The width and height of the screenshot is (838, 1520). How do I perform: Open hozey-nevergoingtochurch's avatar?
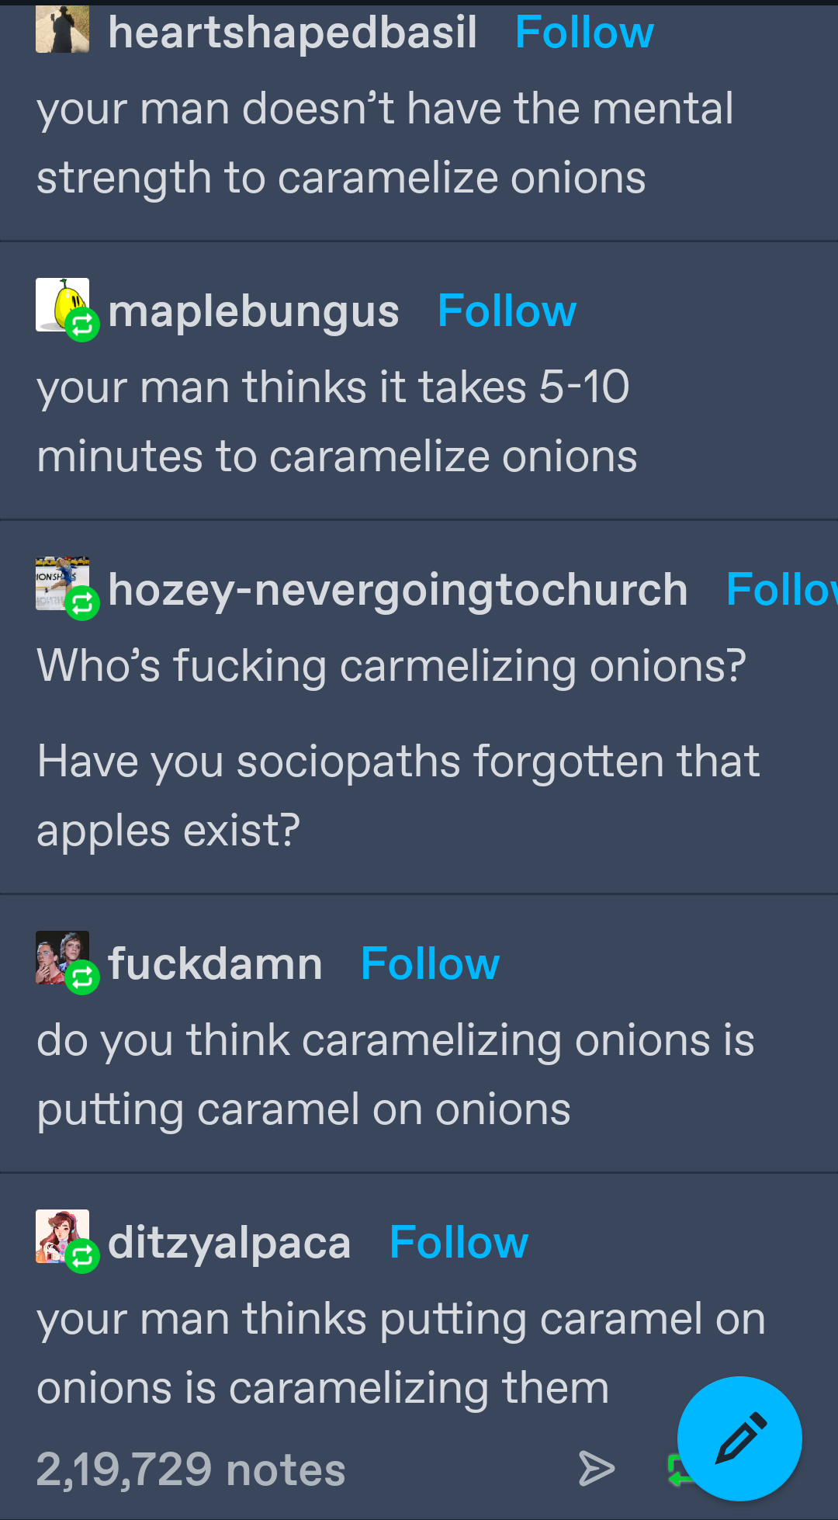tap(62, 584)
